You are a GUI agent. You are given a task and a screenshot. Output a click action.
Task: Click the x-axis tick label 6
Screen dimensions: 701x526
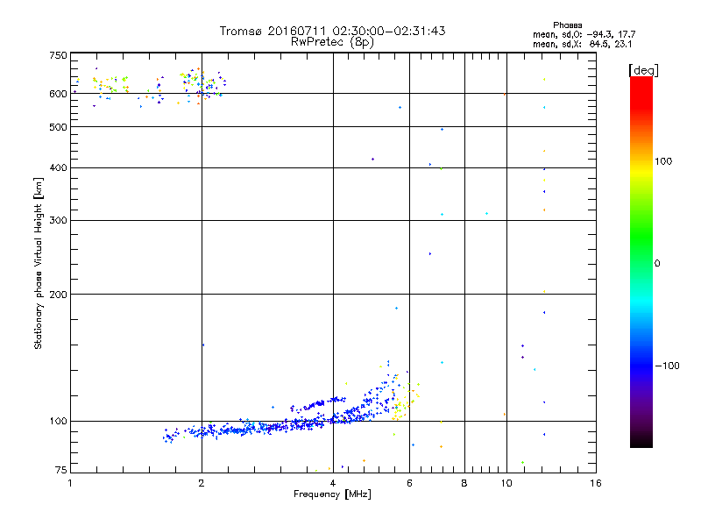(409, 483)
